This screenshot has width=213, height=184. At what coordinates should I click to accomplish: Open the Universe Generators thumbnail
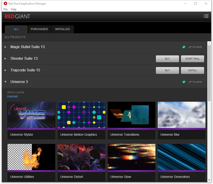point(182,157)
